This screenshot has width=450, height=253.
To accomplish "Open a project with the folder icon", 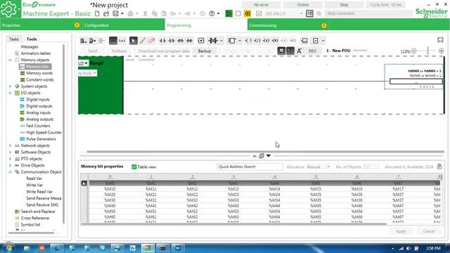I will click(106, 13).
